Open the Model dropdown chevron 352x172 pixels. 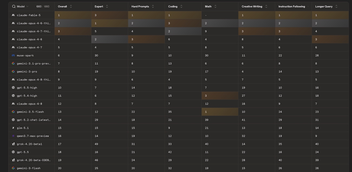click(x=28, y=6)
